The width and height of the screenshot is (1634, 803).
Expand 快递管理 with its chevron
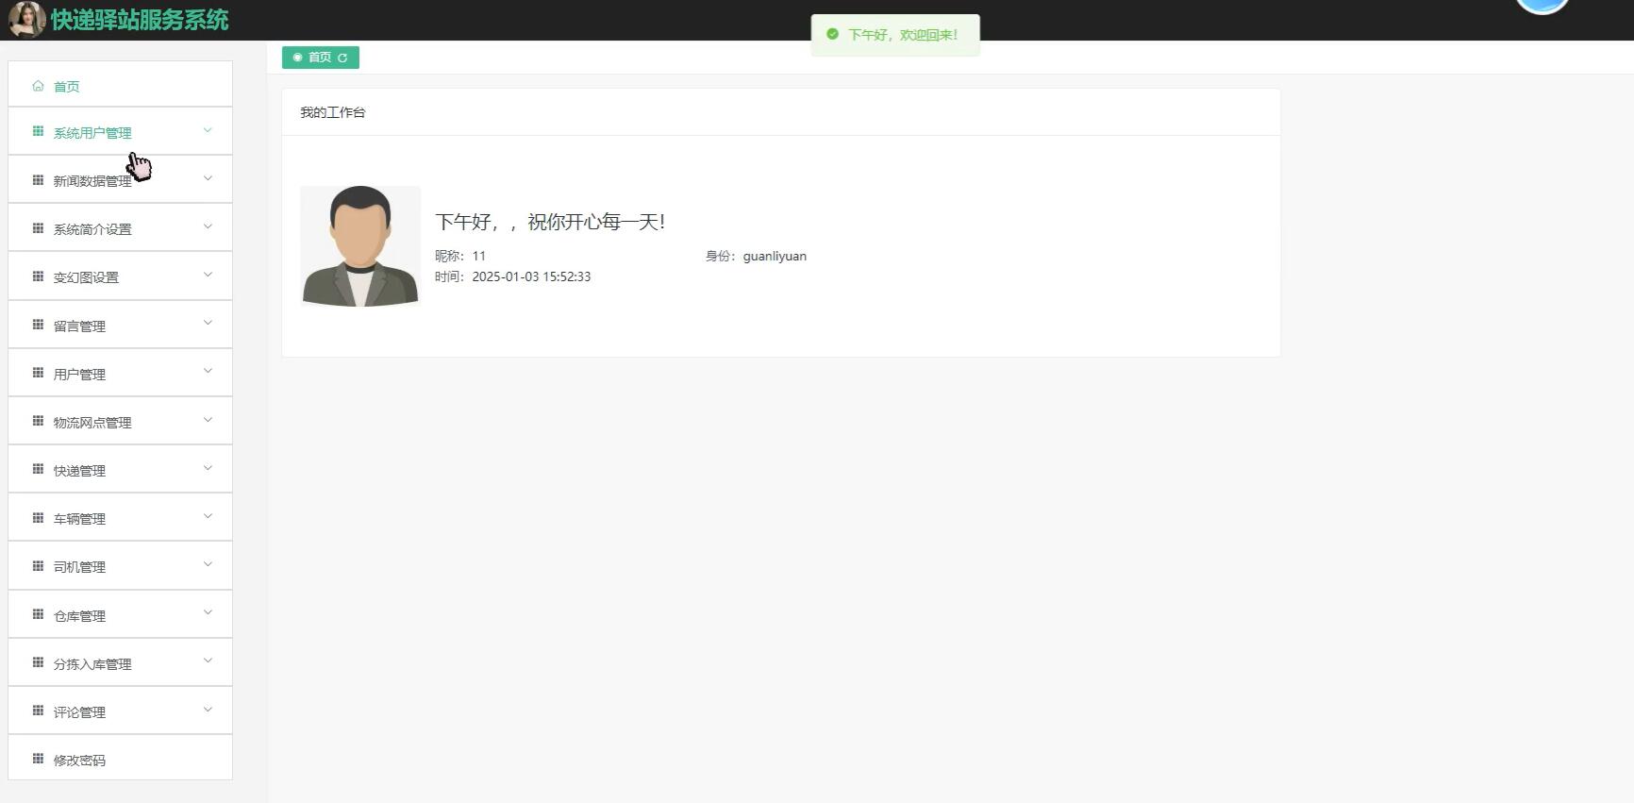208,468
